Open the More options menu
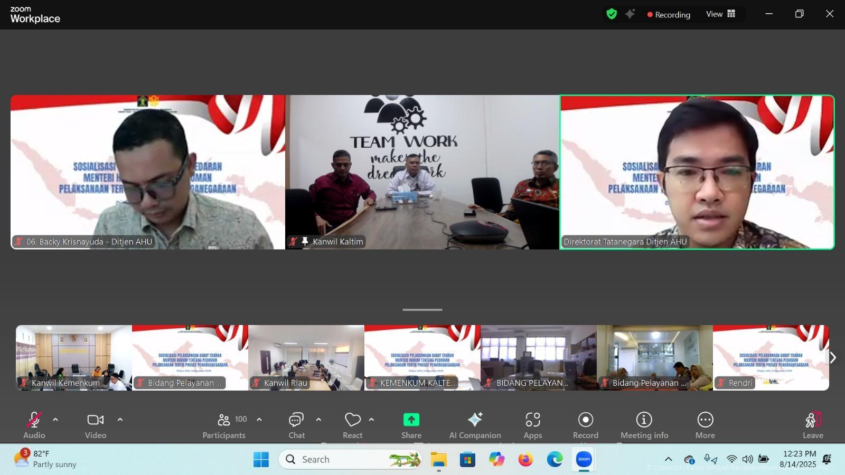 coord(705,425)
